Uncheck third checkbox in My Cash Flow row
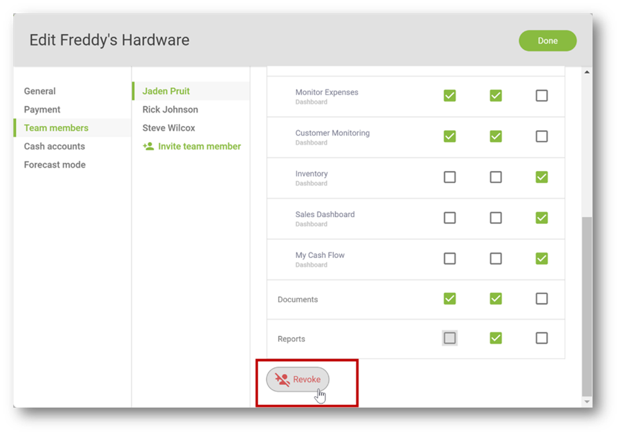Image resolution: width=620 pixels, height=435 pixels. point(542,259)
